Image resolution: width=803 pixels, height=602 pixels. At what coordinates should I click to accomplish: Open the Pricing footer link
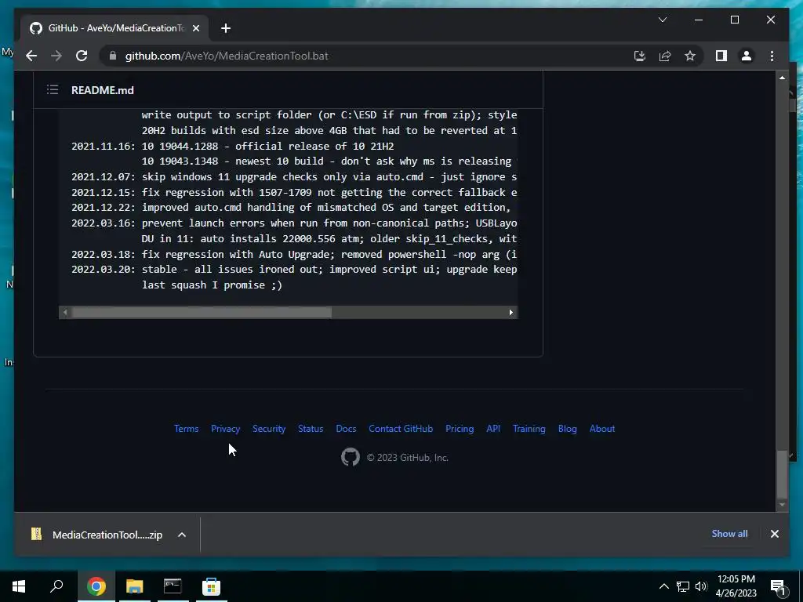460,429
